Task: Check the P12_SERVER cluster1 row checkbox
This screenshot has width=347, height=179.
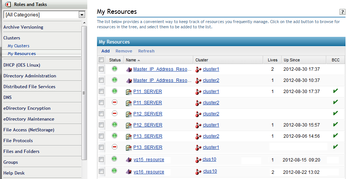Action: point(101,125)
